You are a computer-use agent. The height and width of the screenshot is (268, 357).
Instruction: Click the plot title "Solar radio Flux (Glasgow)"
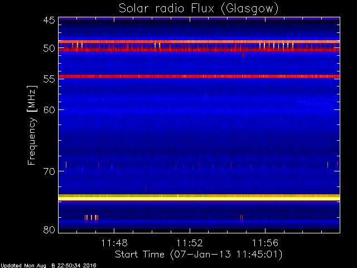pyautogui.click(x=199, y=9)
